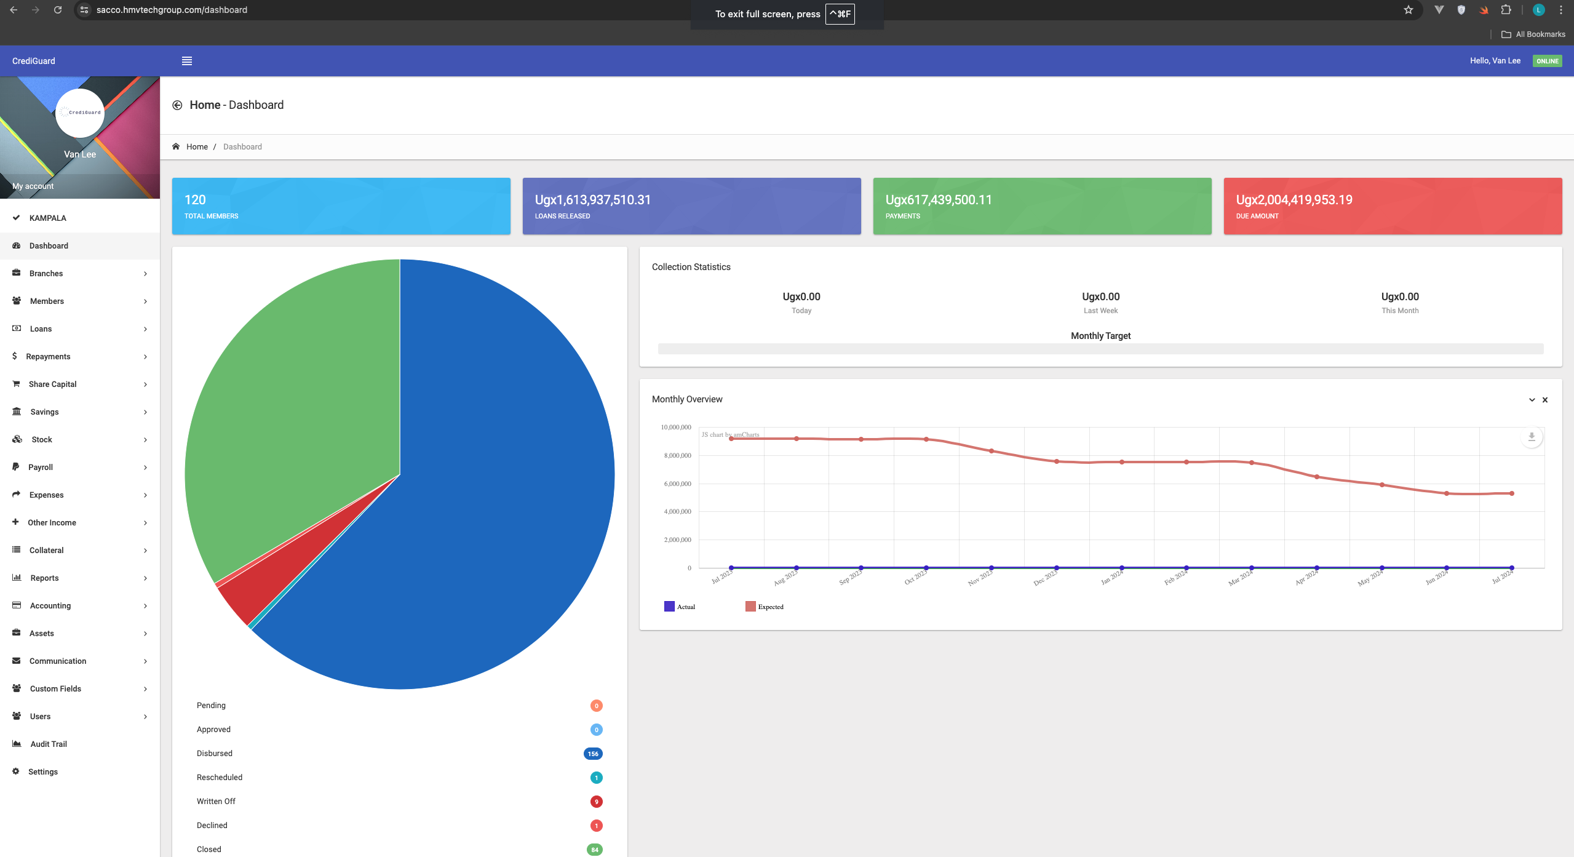The height and width of the screenshot is (857, 1574).
Task: Click the Repayments dollar icon
Action: [15, 356]
